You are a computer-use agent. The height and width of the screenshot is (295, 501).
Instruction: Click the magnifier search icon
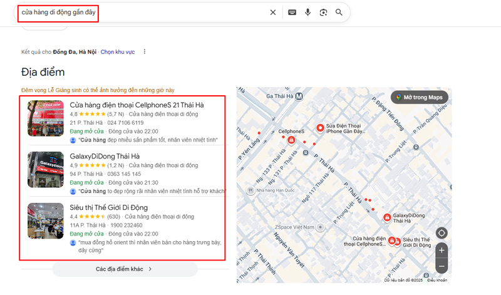pyautogui.click(x=339, y=13)
